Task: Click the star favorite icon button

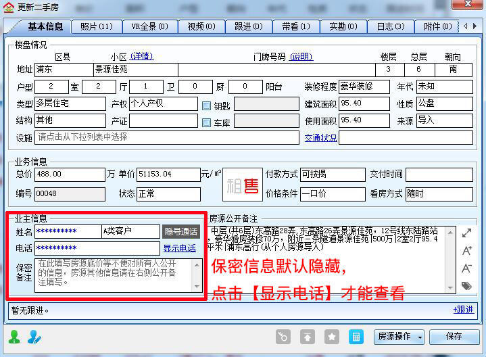Action: 332,337
